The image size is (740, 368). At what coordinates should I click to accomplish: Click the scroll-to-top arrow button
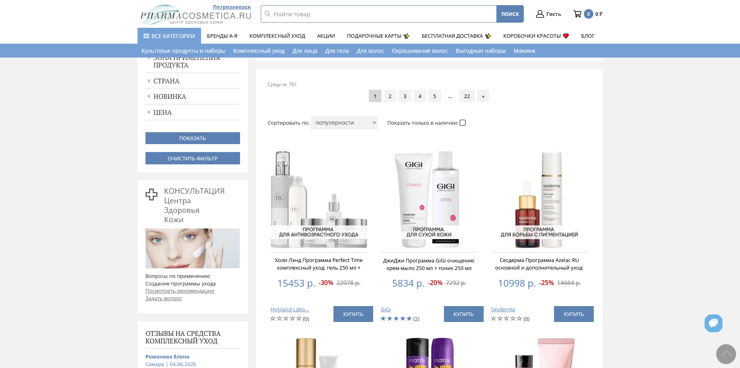pos(726,354)
